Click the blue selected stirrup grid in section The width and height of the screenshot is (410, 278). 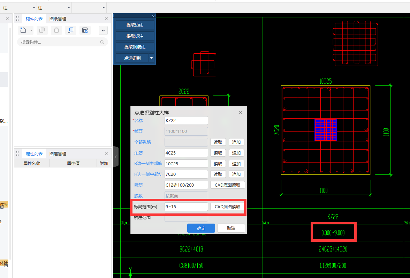tap(326, 130)
